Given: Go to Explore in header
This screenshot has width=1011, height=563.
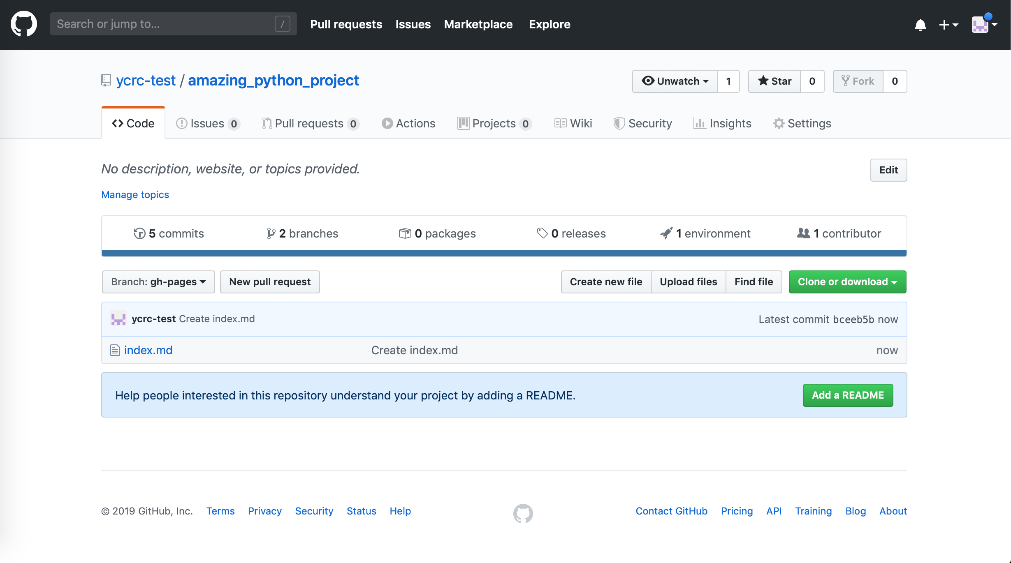Looking at the screenshot, I should click(550, 24).
